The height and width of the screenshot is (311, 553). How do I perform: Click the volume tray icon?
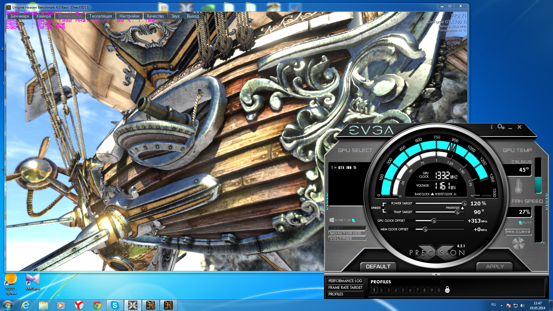coord(522,306)
